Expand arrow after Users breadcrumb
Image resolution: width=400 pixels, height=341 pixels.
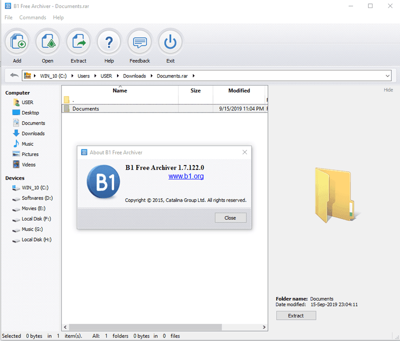(x=95, y=75)
